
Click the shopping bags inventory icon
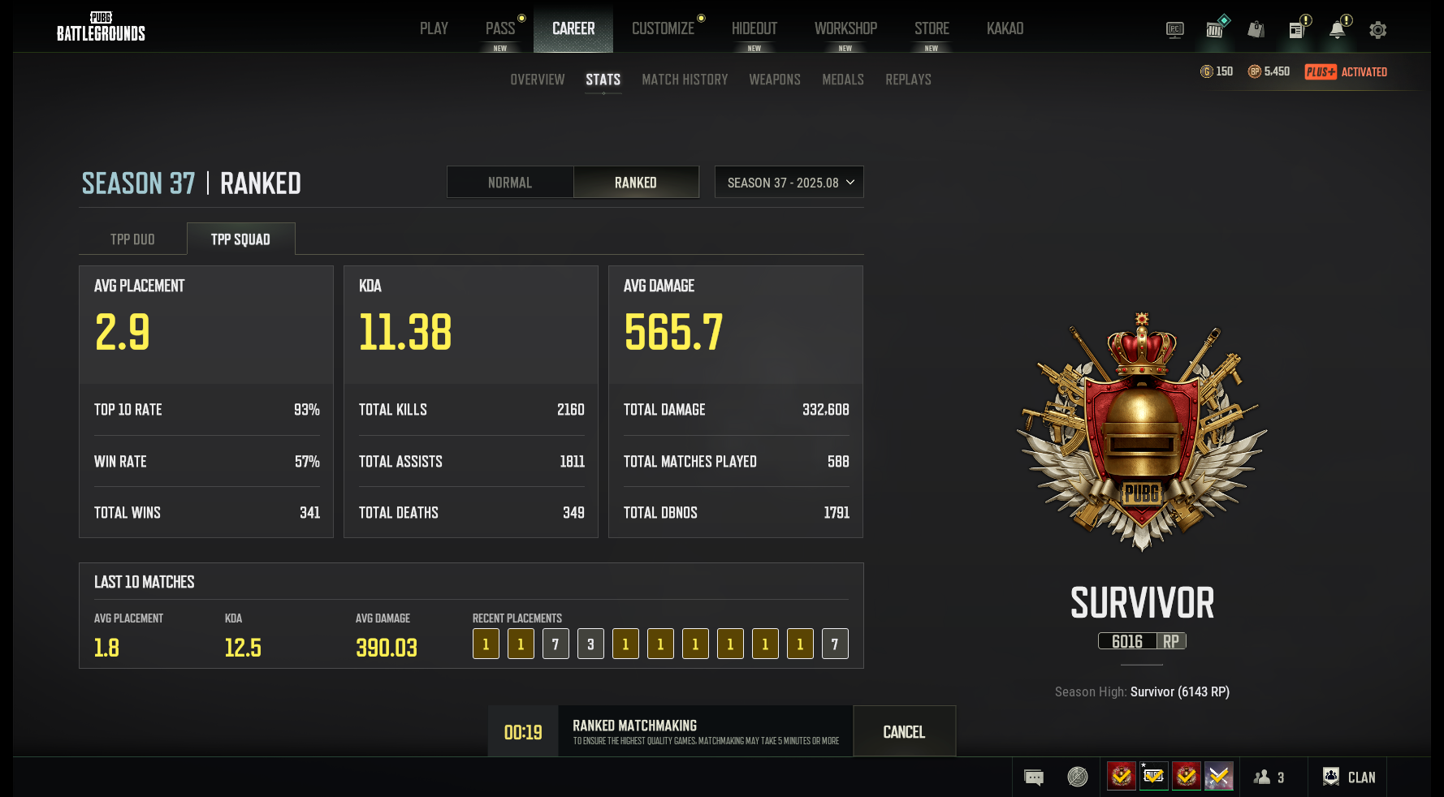point(1256,30)
